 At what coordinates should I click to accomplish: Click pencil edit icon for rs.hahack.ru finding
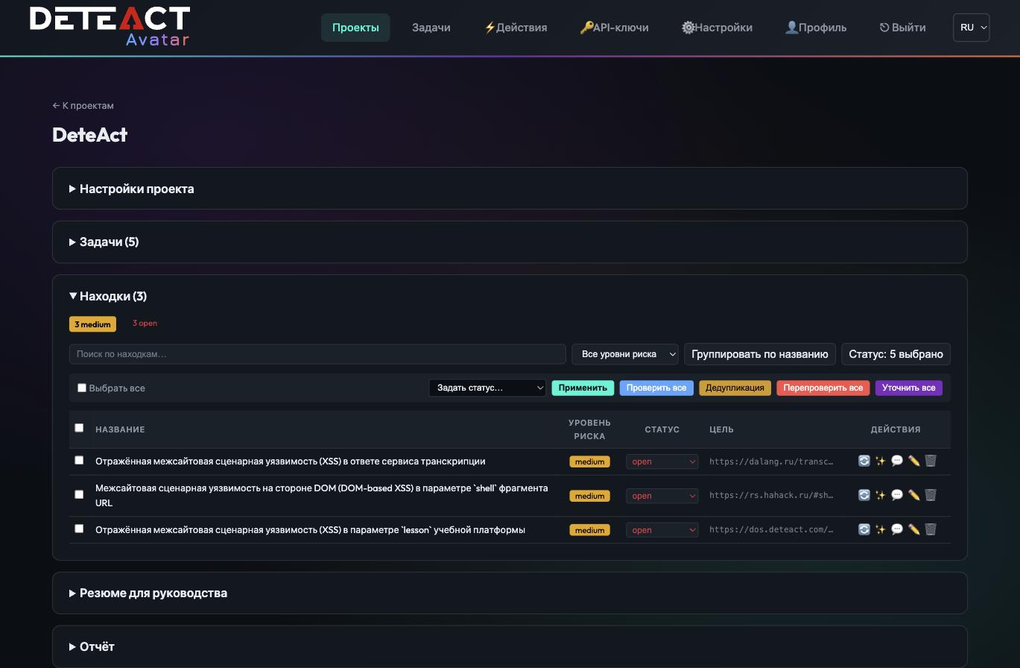(x=913, y=495)
